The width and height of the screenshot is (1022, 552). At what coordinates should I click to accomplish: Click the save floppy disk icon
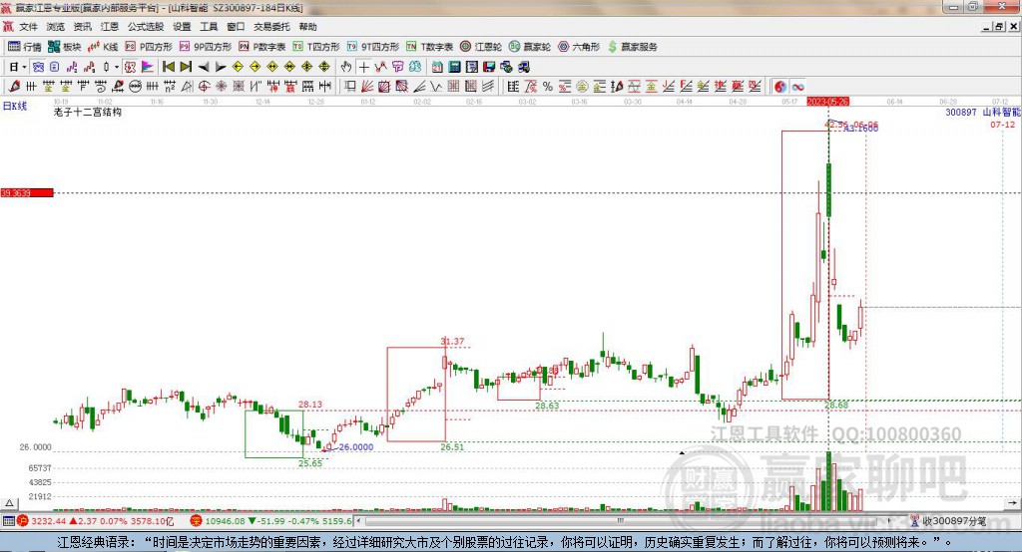(x=489, y=67)
